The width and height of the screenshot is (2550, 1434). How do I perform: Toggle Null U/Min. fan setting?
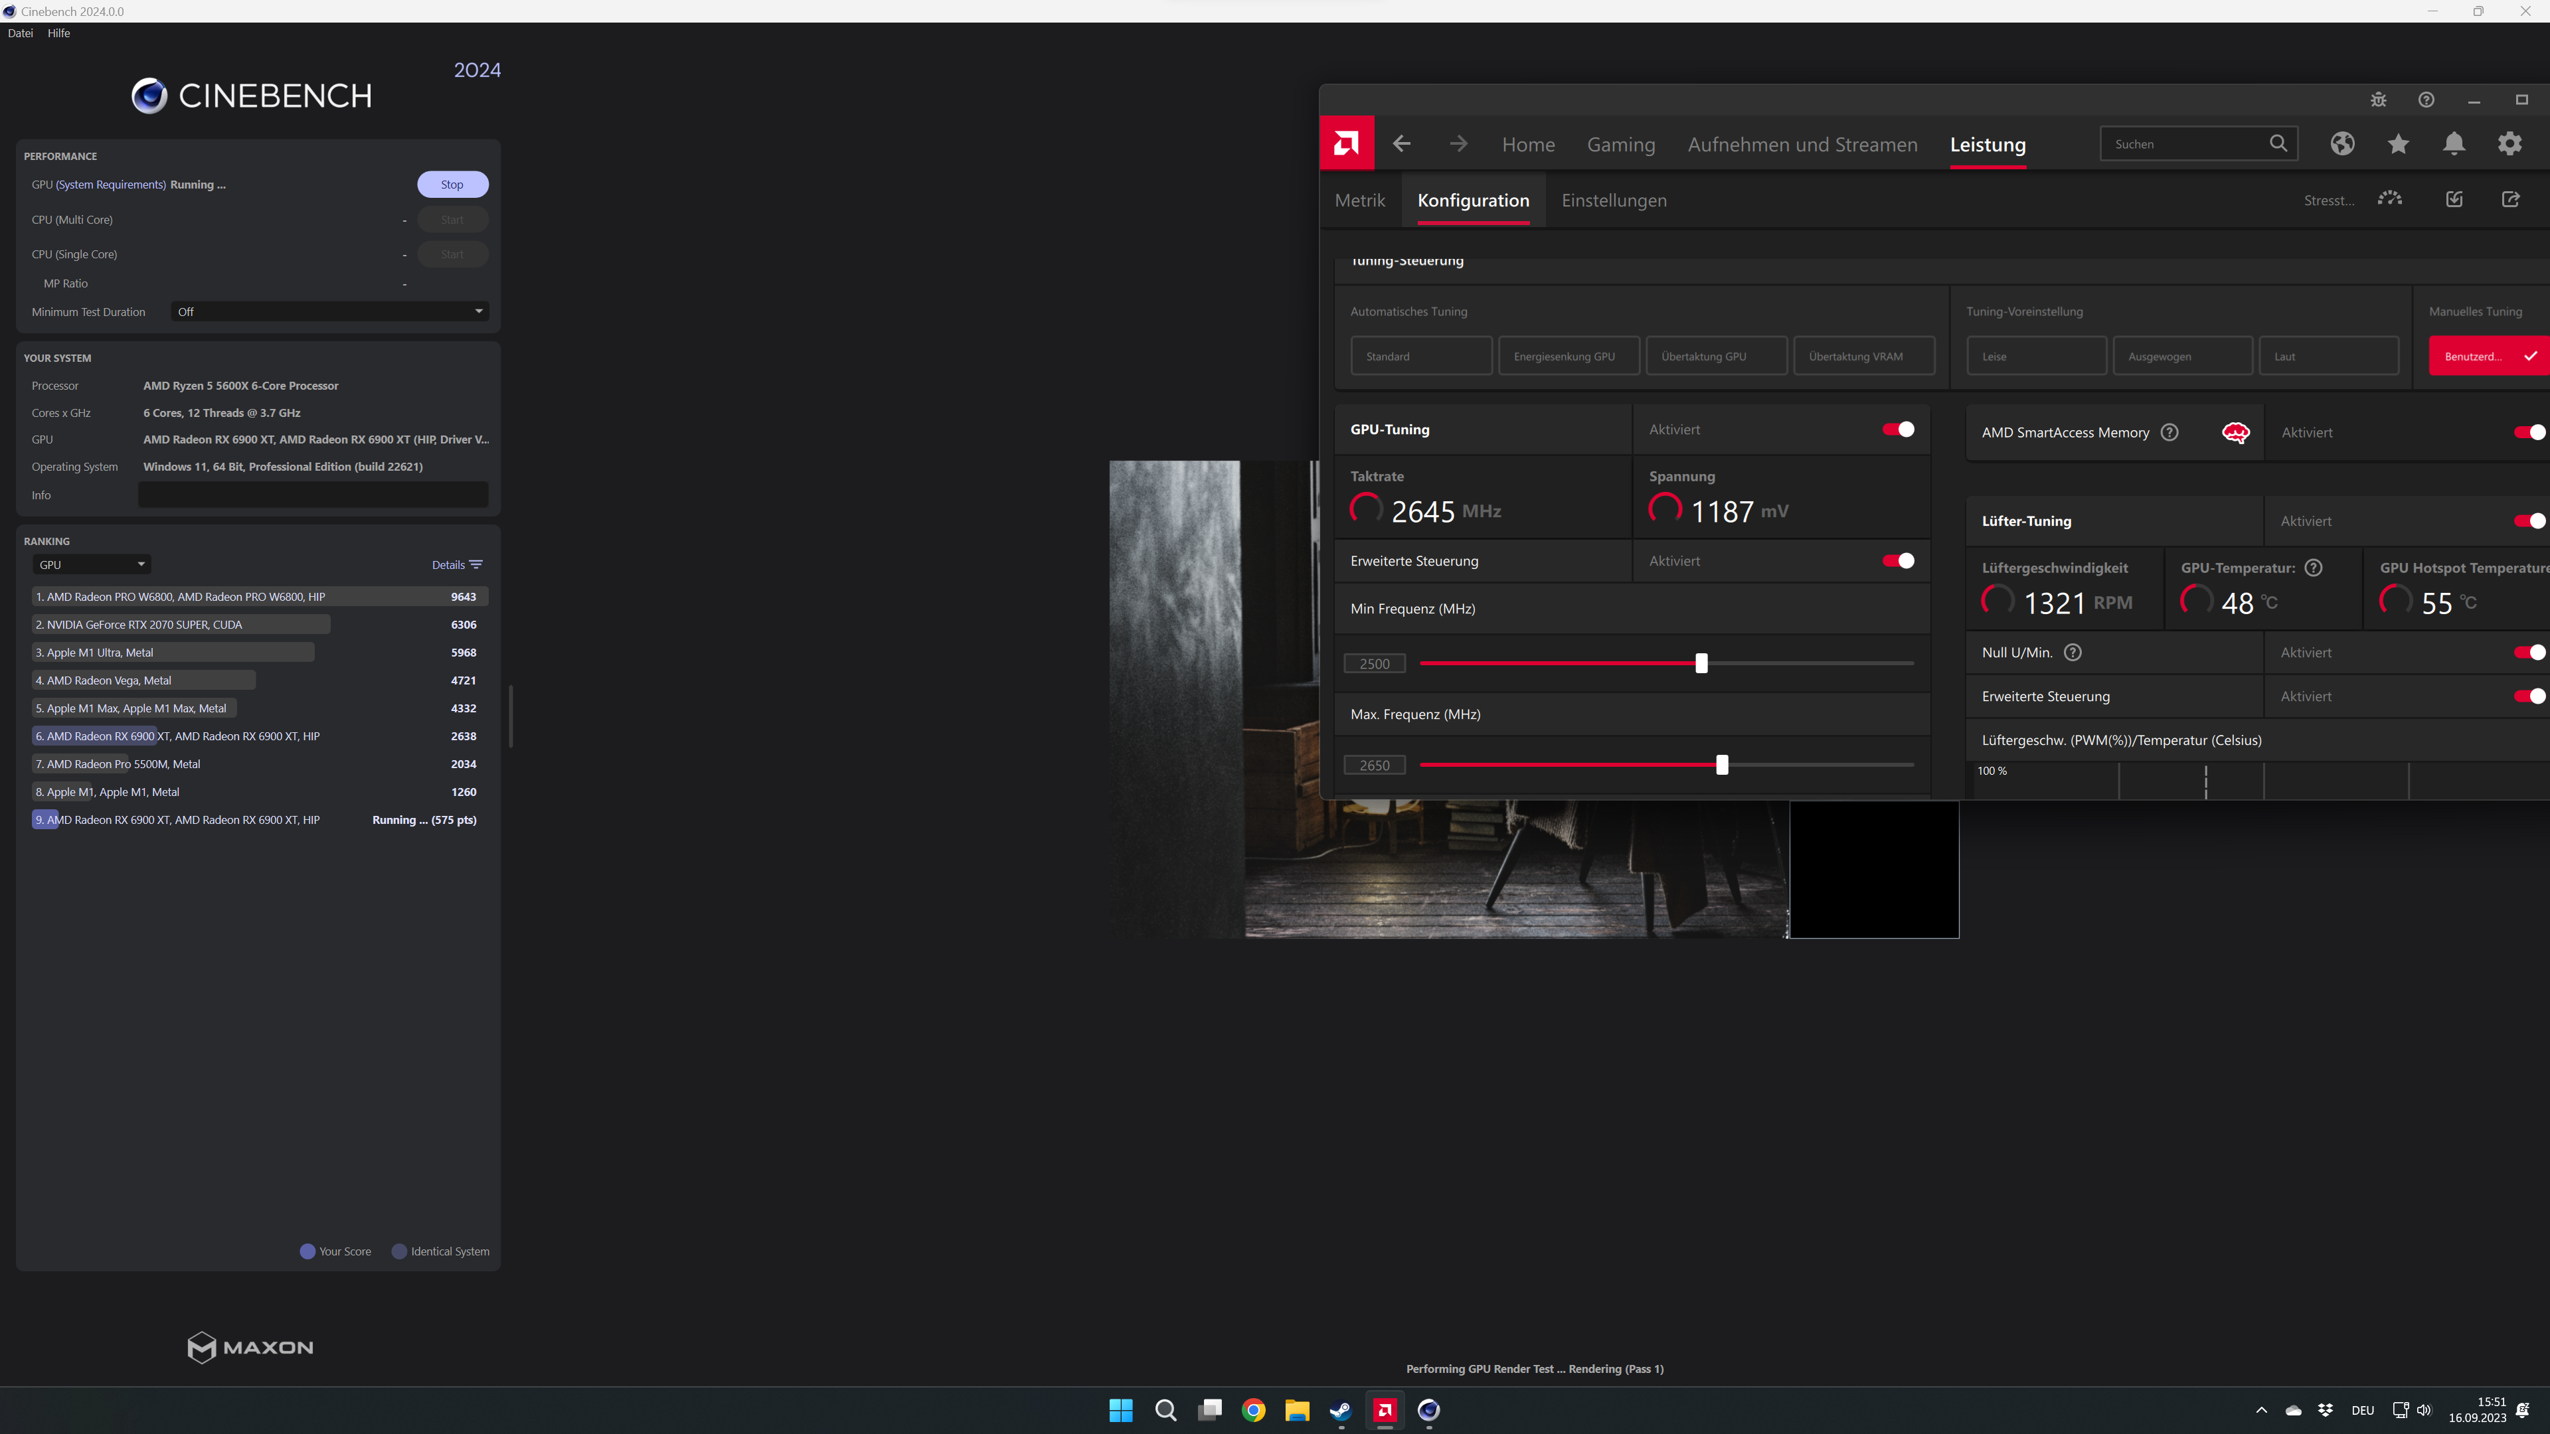(x=2528, y=652)
